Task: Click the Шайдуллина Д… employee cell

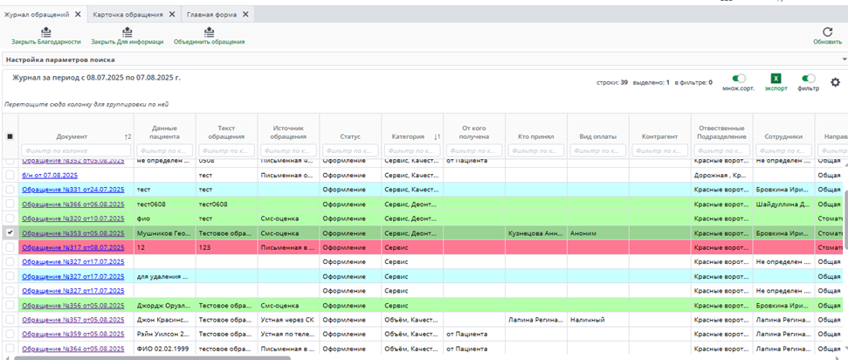Action: point(783,204)
